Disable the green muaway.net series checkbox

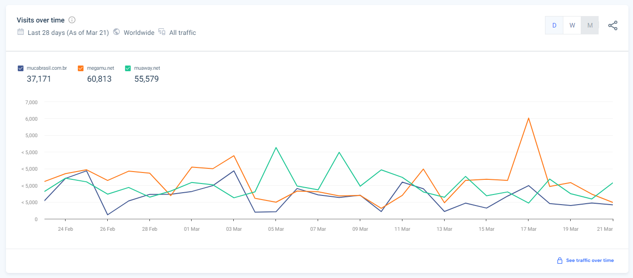tap(128, 68)
